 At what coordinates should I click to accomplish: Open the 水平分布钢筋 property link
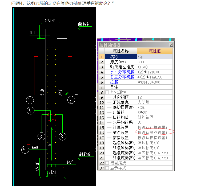(x=122, y=72)
